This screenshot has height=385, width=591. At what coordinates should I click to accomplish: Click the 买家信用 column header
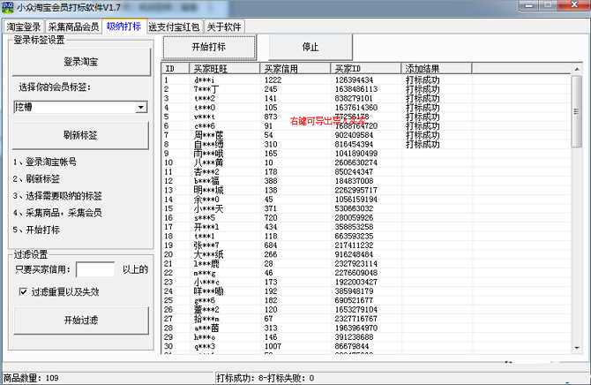[x=295, y=69]
